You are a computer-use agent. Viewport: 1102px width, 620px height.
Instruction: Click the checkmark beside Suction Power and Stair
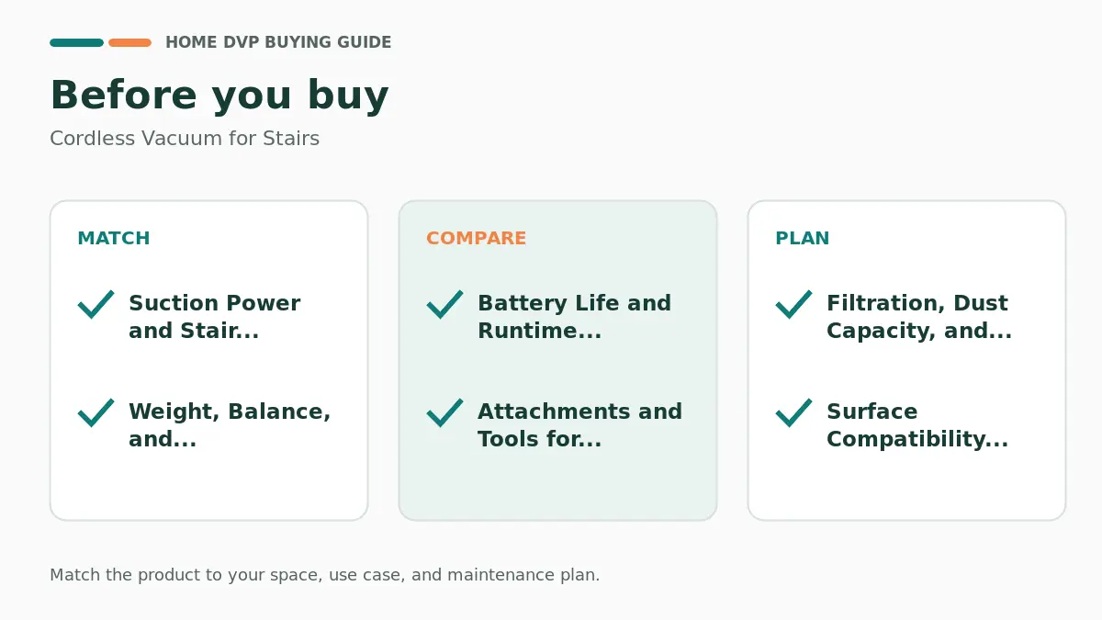(96, 304)
